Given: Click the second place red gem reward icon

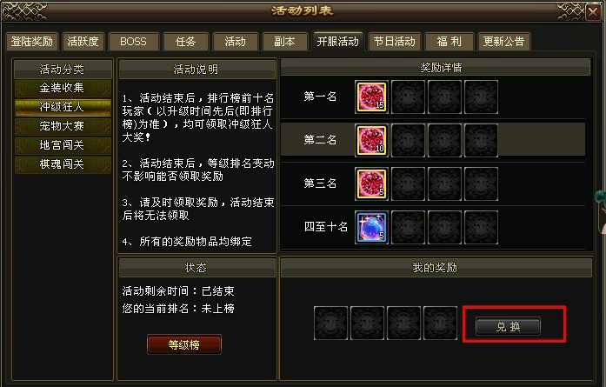Looking at the screenshot, I should pos(371,140).
